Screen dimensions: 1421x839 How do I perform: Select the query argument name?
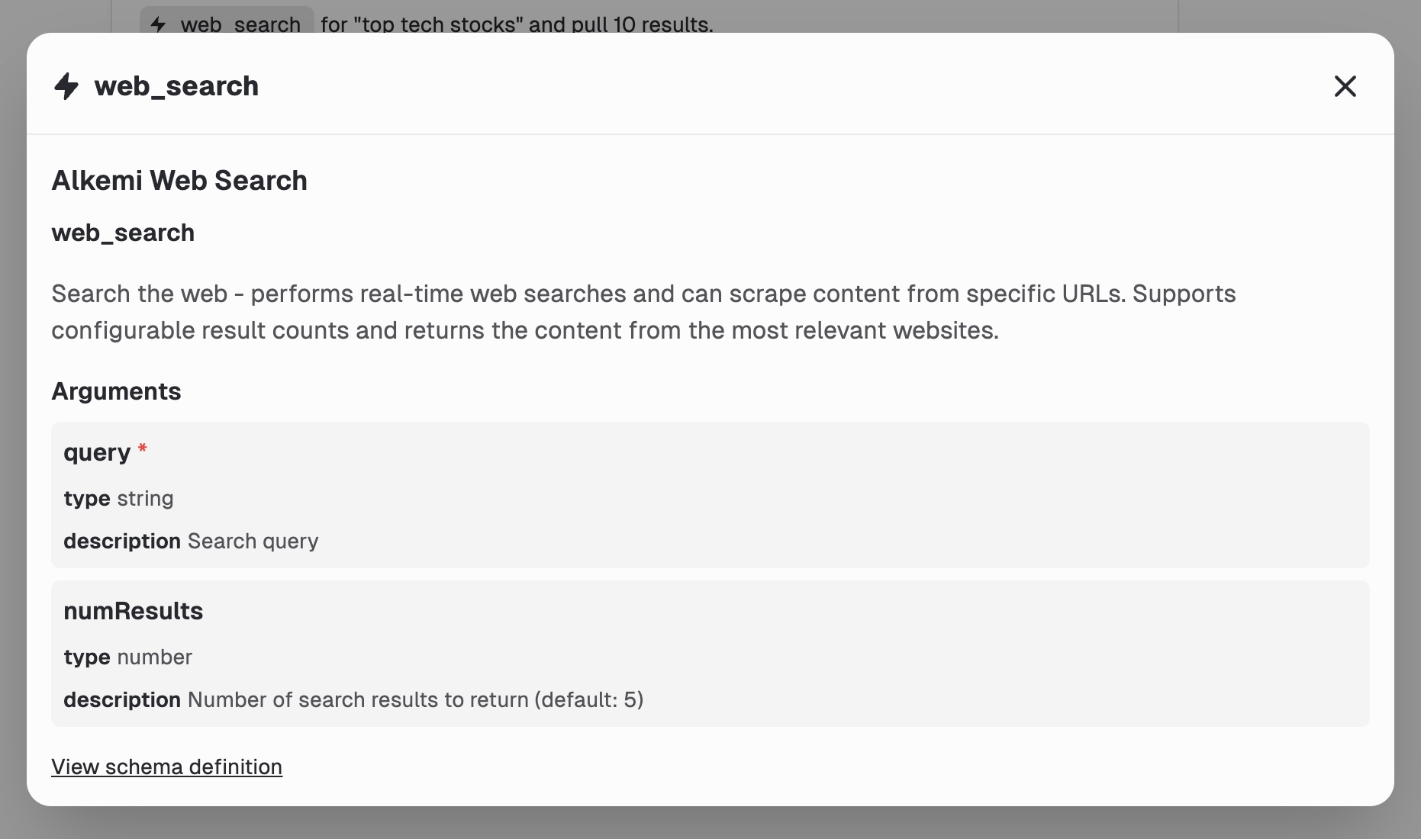pyautogui.click(x=97, y=452)
